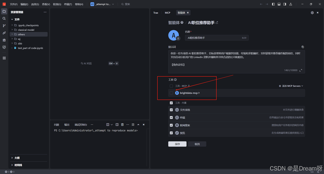Viewport: 324px width, 174px height.
Task: Expand the others folder
Action: (29, 34)
